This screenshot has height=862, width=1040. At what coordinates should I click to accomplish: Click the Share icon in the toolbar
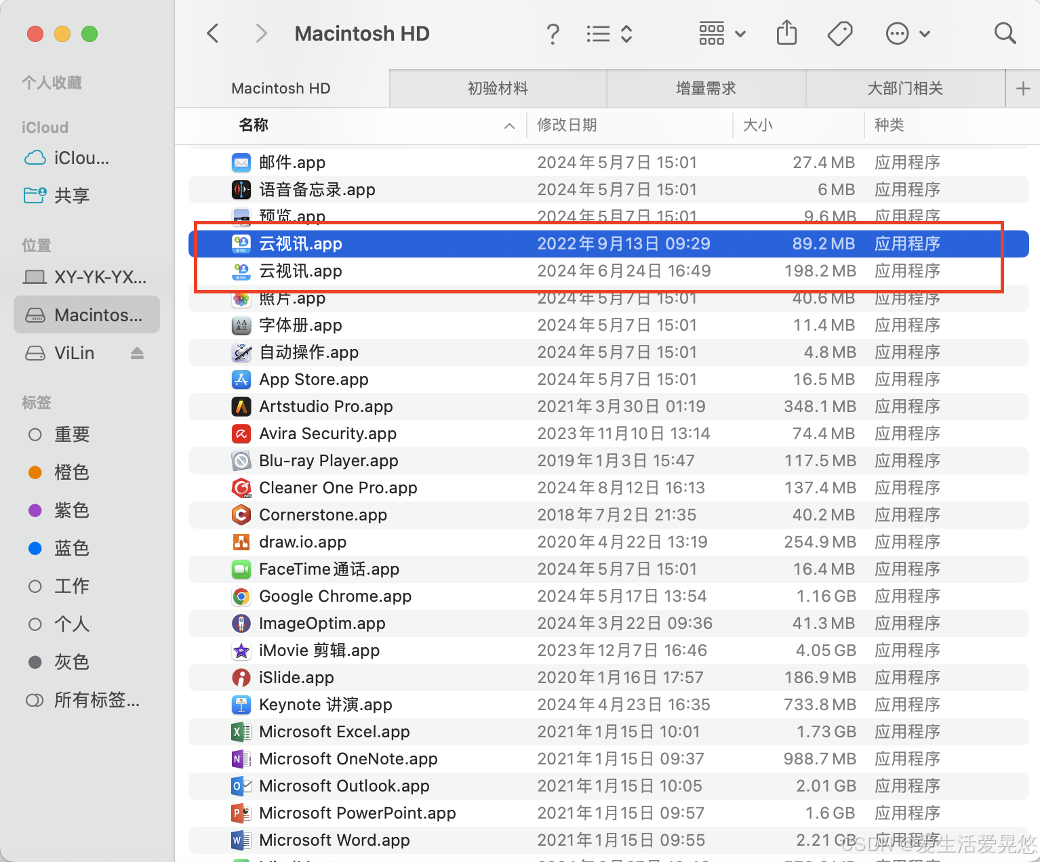point(786,33)
